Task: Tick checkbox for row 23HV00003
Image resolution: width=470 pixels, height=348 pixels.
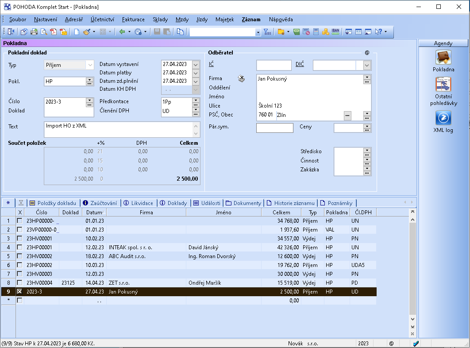Action: click(x=19, y=274)
